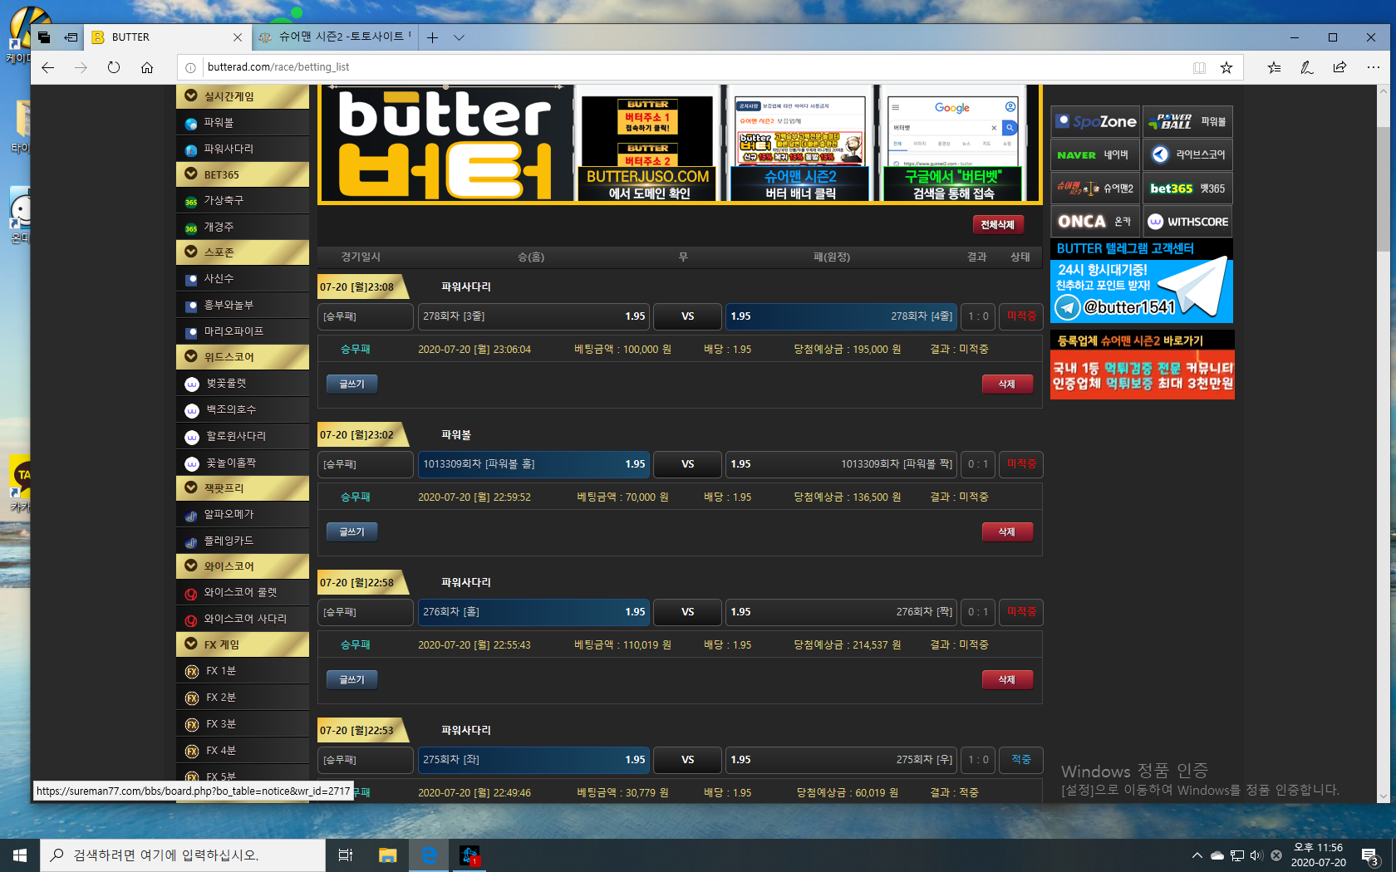
Task: Open reading view icon in address bar
Action: pos(1199,67)
